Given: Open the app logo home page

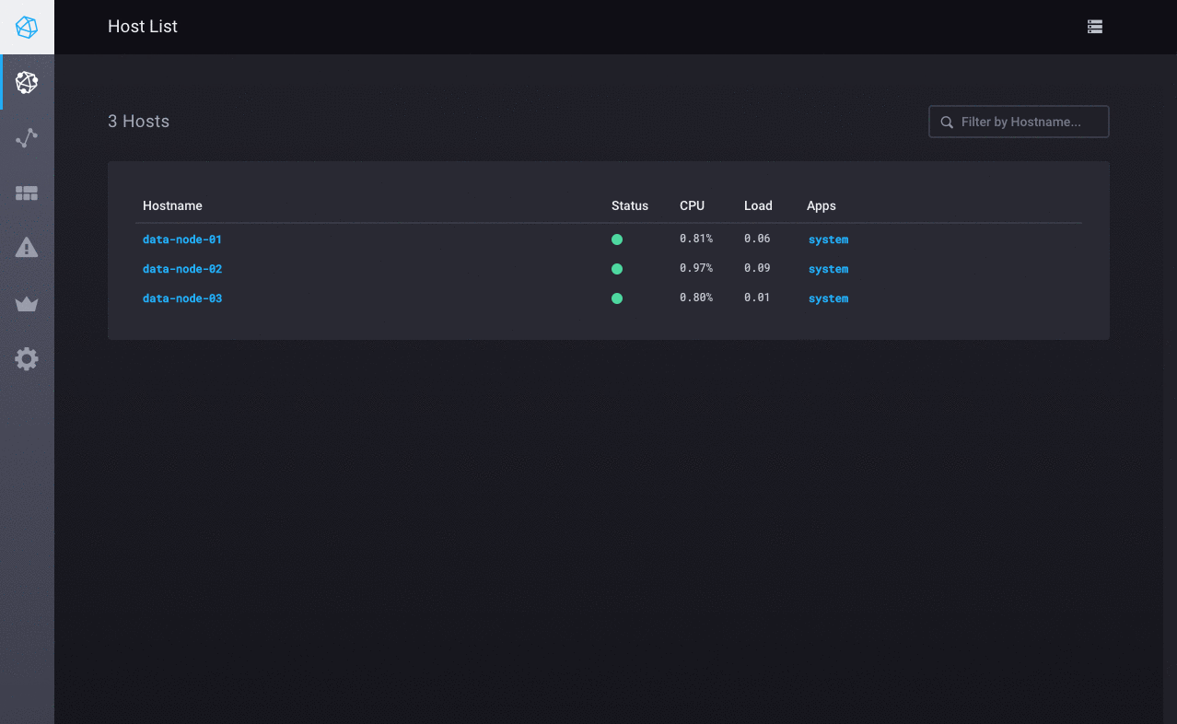Looking at the screenshot, I should click(27, 27).
